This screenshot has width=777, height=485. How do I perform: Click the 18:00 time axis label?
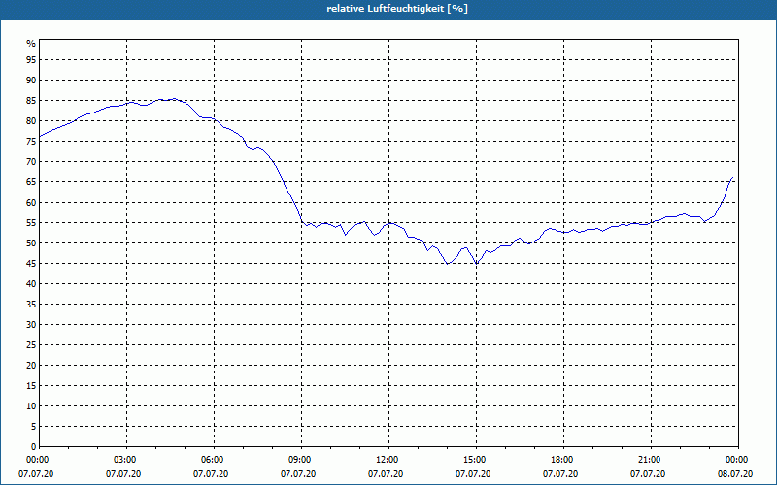[x=563, y=460]
